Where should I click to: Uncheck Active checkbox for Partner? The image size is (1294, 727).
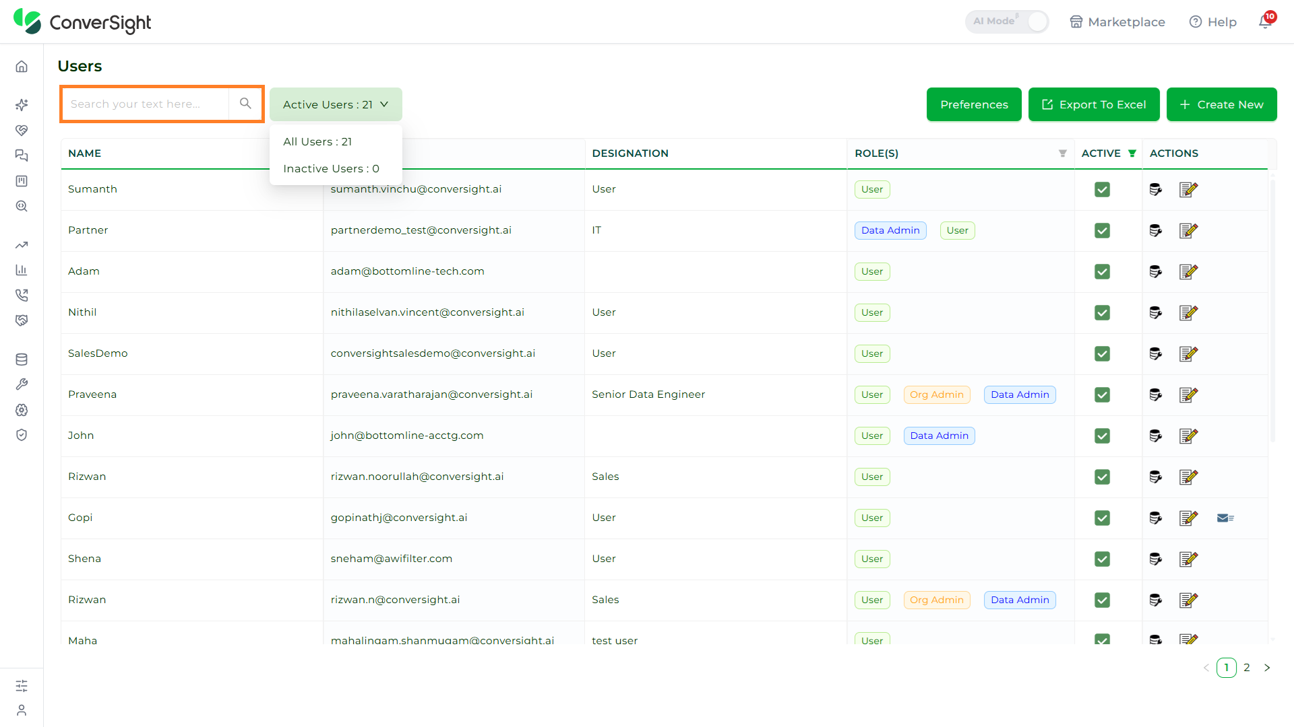coord(1103,231)
